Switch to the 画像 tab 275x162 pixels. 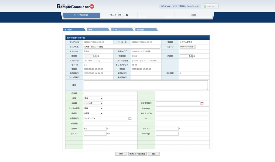pyautogui.click(x=98, y=30)
